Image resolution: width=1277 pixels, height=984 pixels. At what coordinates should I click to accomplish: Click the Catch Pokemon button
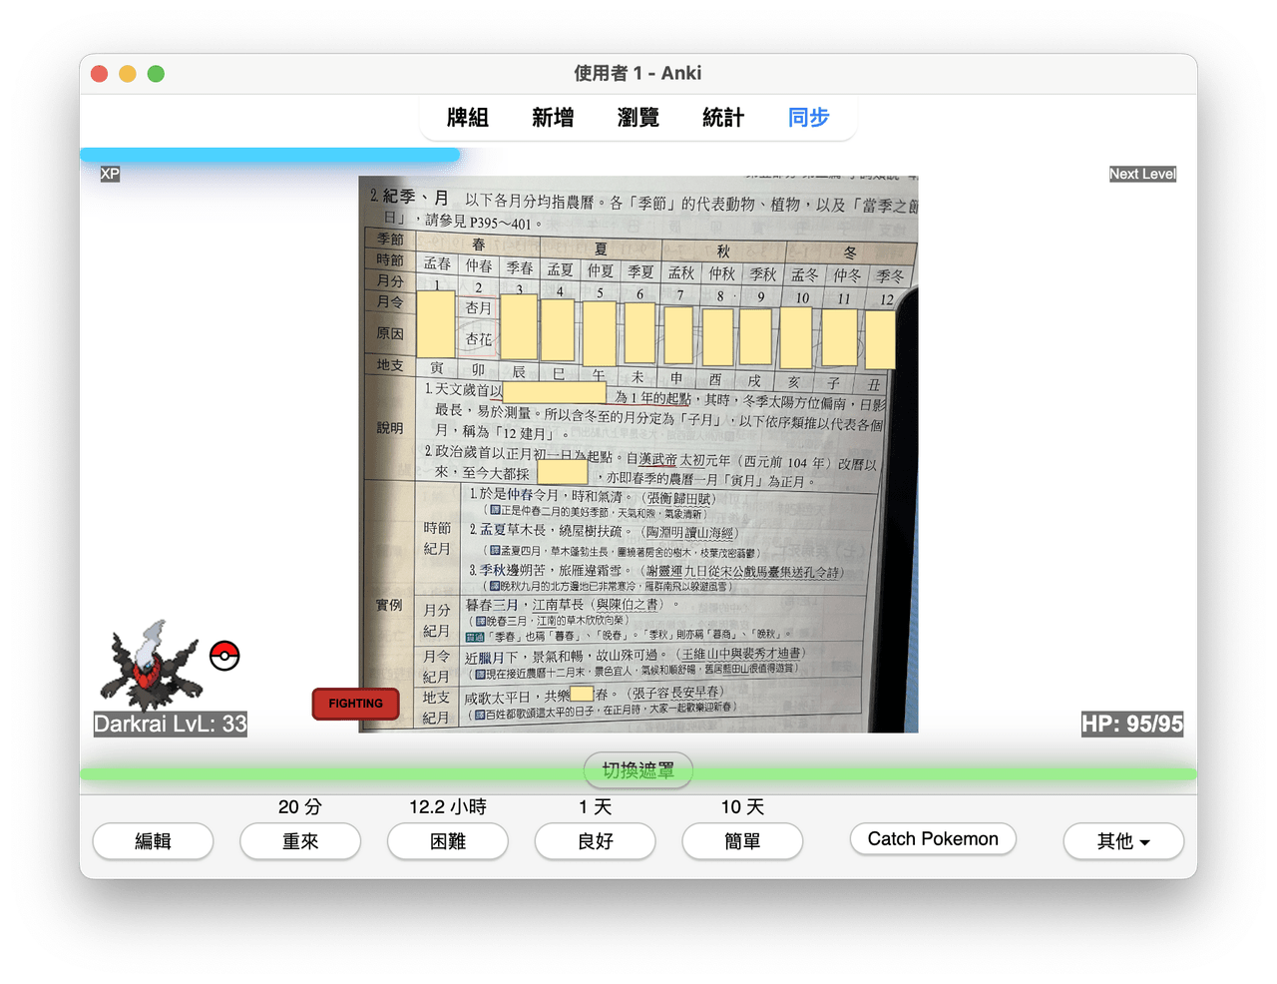[x=933, y=839]
